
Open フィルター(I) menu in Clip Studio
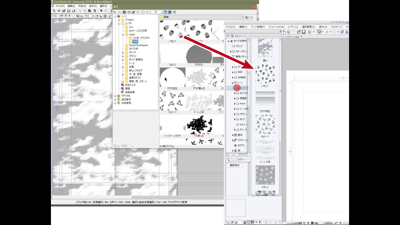pyautogui.click(x=336, y=27)
